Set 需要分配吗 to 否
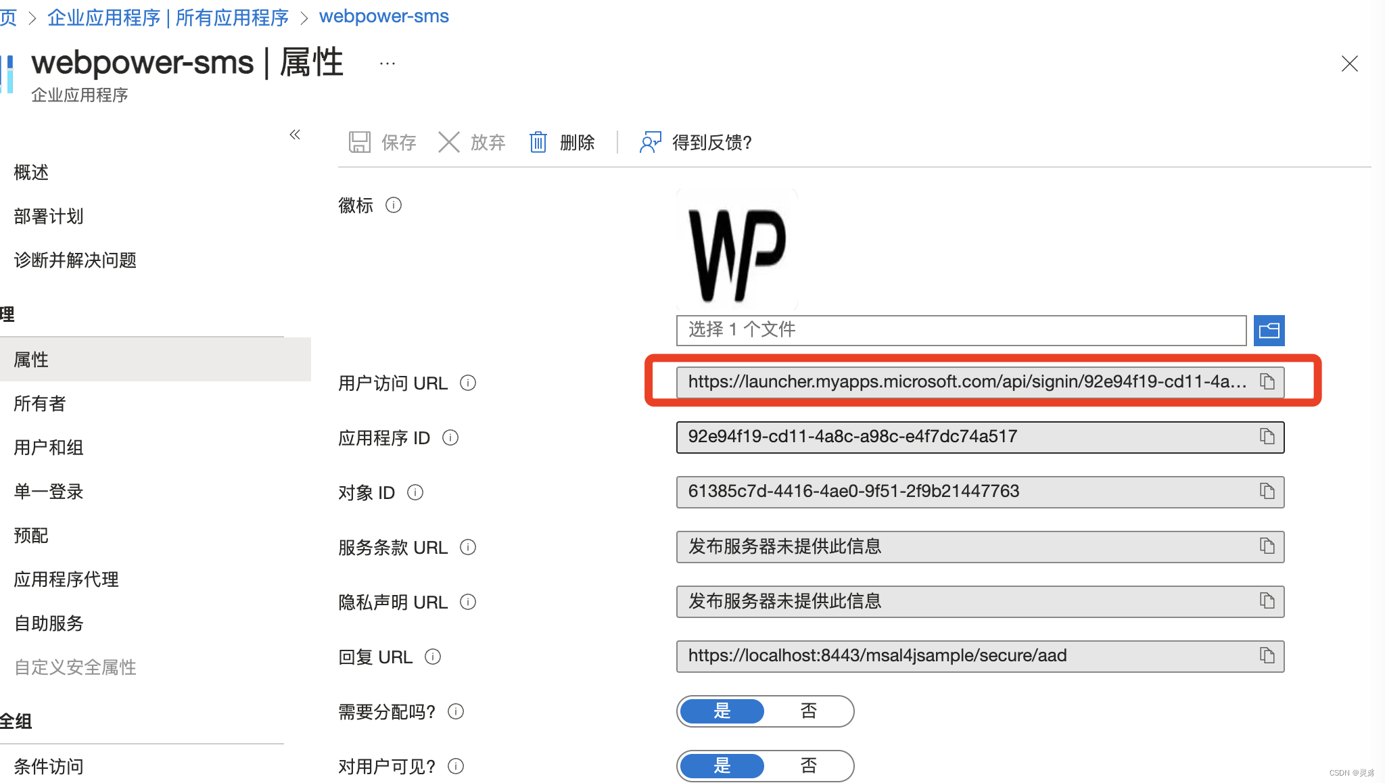Image resolution: width=1385 pixels, height=783 pixels. pos(808,711)
